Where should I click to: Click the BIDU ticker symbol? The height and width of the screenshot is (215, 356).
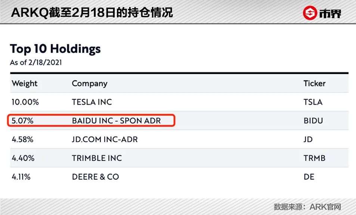pyautogui.click(x=313, y=121)
